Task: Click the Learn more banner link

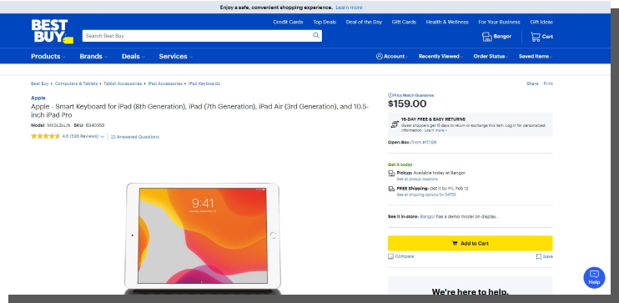Action: tap(349, 8)
